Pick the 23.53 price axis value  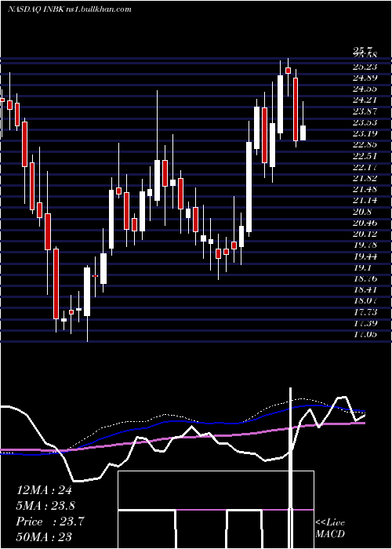(x=364, y=123)
